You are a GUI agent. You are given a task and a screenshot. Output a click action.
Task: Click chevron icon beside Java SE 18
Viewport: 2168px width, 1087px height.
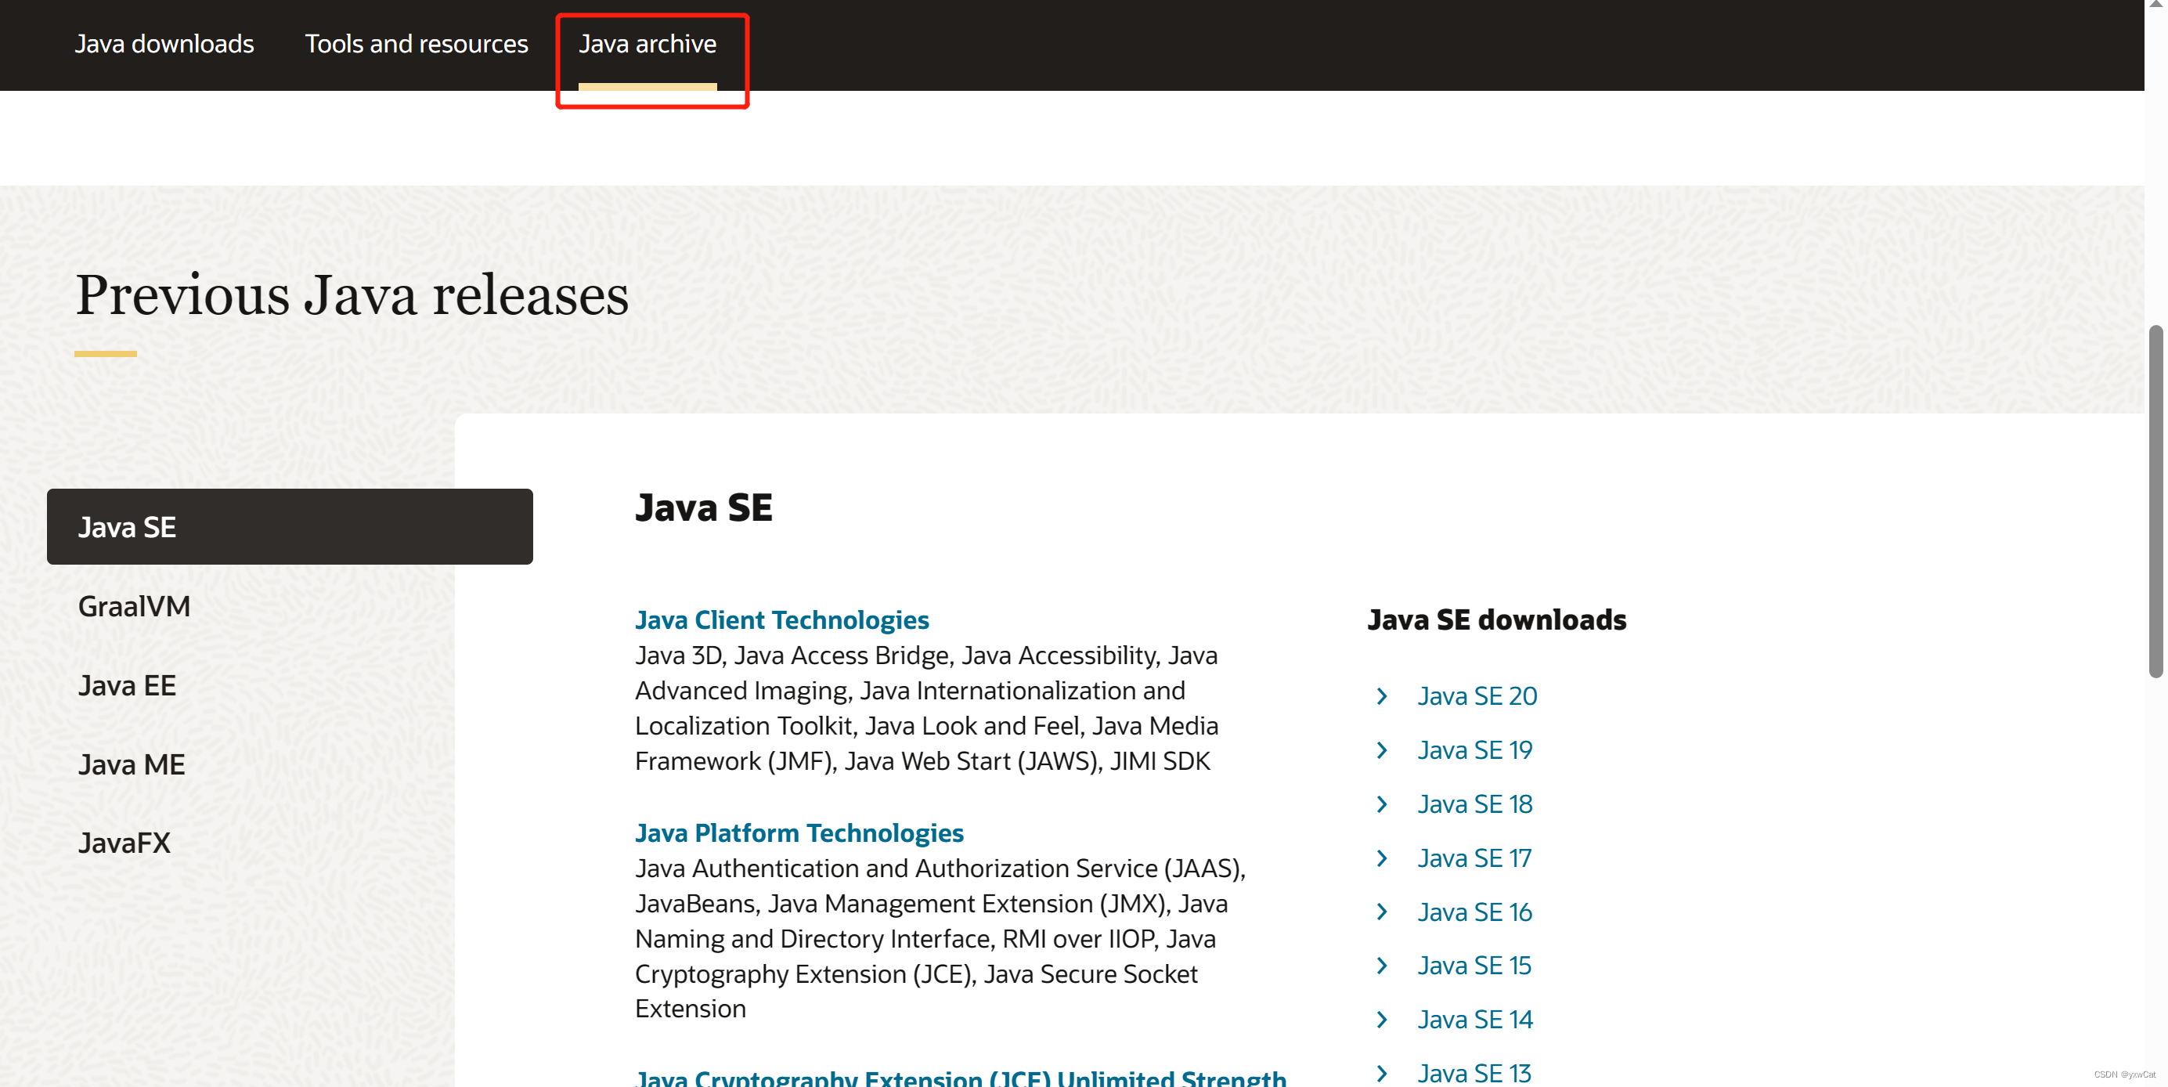click(1382, 804)
